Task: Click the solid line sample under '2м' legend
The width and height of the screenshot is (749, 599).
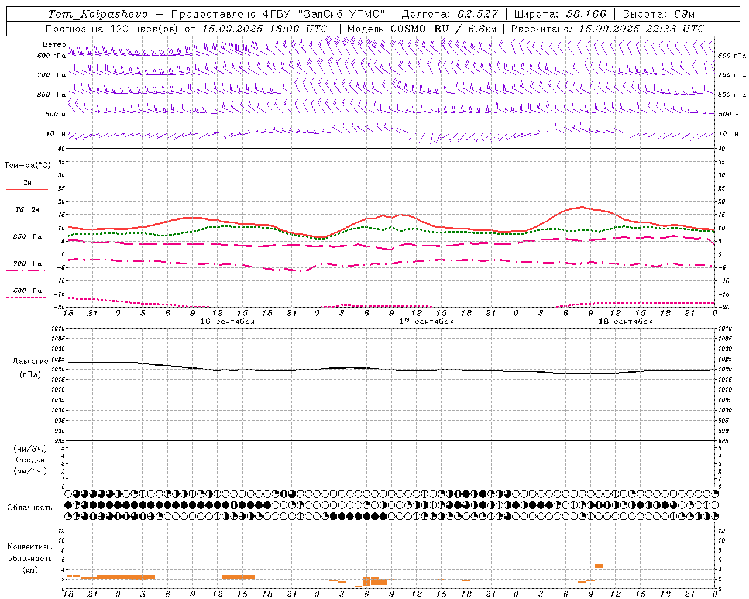Action: point(27,190)
